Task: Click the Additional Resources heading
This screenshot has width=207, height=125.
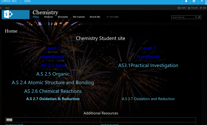Action: (101, 113)
